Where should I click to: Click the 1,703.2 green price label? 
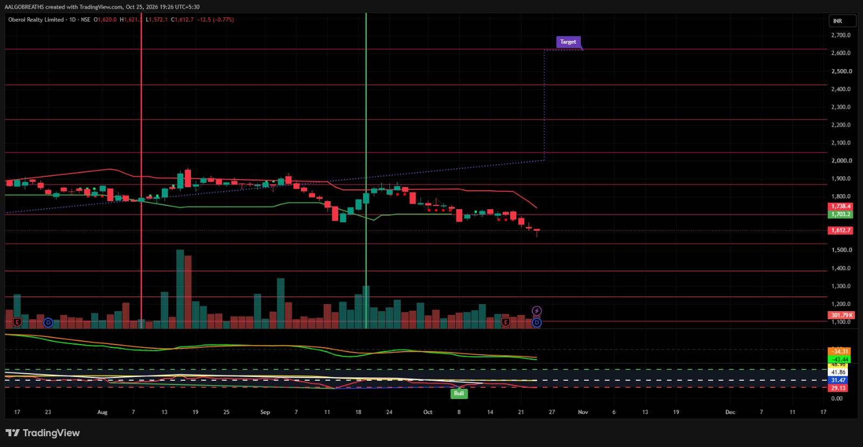coord(840,215)
